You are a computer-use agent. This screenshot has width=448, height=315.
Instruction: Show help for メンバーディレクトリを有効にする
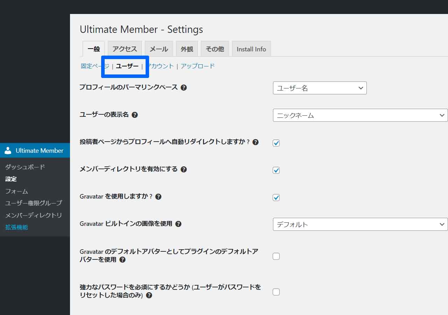pyautogui.click(x=184, y=169)
